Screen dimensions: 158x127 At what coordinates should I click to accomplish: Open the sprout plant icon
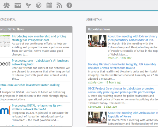(x=28, y=5)
